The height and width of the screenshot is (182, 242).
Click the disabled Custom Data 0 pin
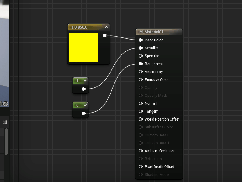(x=141, y=135)
